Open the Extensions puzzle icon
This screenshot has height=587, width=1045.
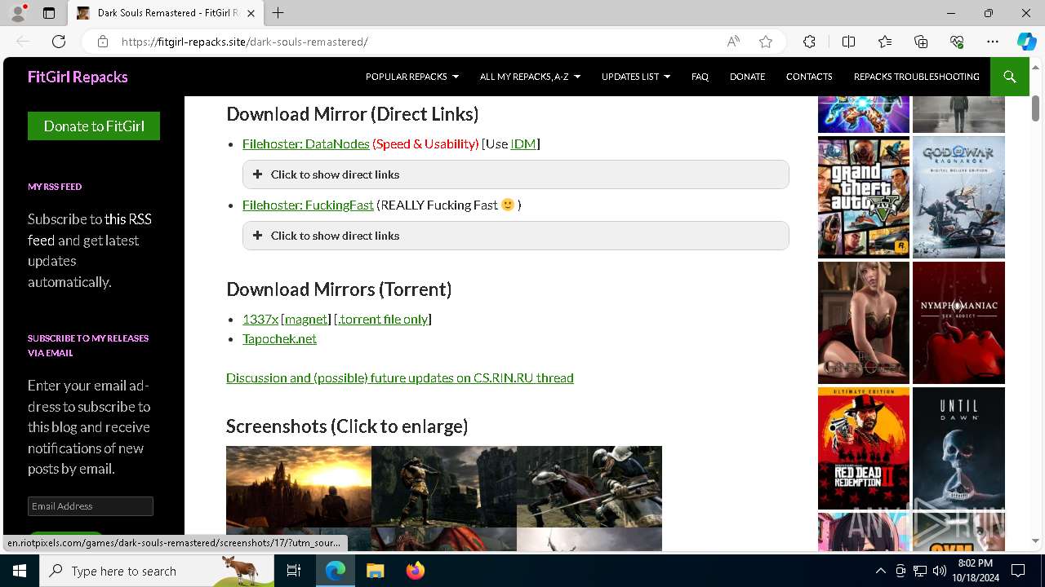[809, 42]
